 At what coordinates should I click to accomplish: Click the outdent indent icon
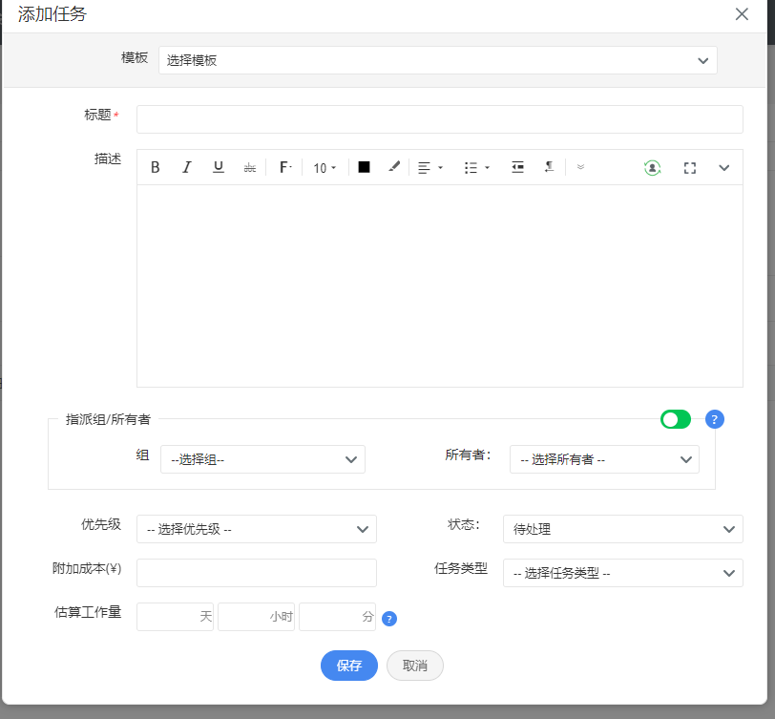coord(517,167)
